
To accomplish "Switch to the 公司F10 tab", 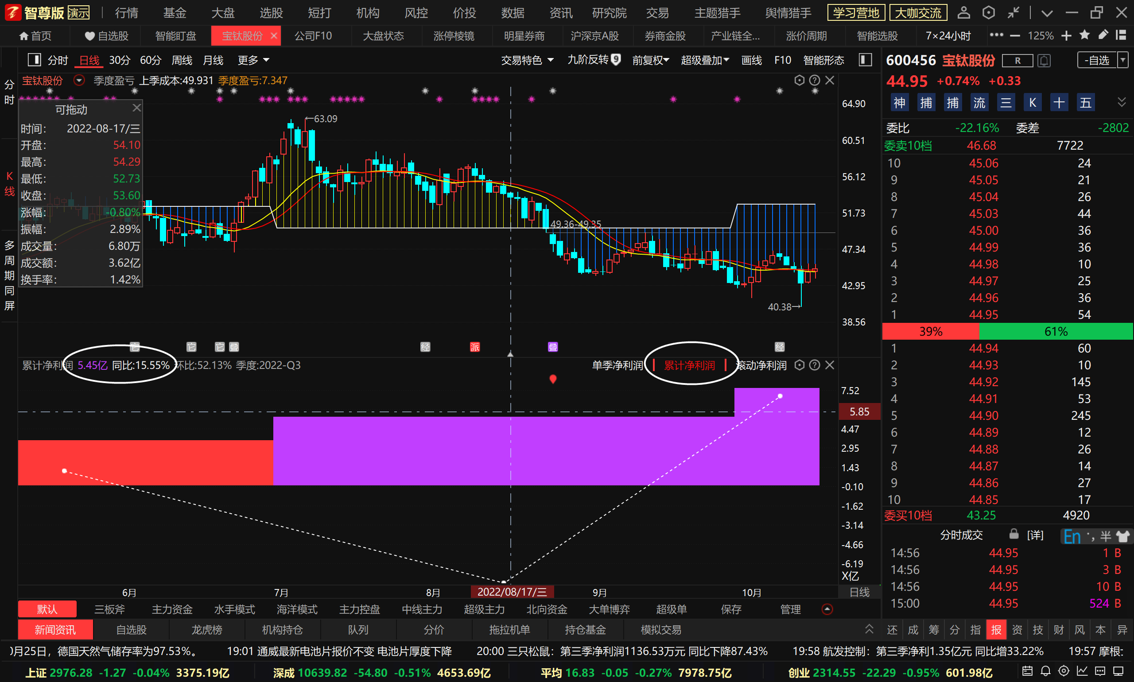I will (313, 35).
